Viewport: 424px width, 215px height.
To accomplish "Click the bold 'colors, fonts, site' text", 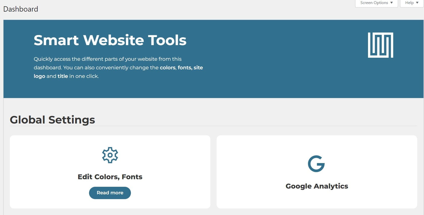I will (x=181, y=68).
